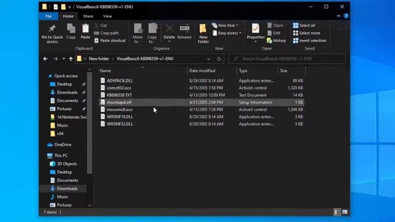Expand Delete options arrow
Viewport: 395px width, 222px height.
point(169,41)
